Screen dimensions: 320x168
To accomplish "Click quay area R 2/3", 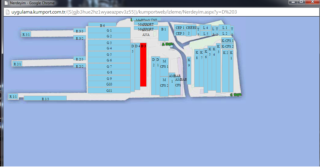I will tap(80, 59).
